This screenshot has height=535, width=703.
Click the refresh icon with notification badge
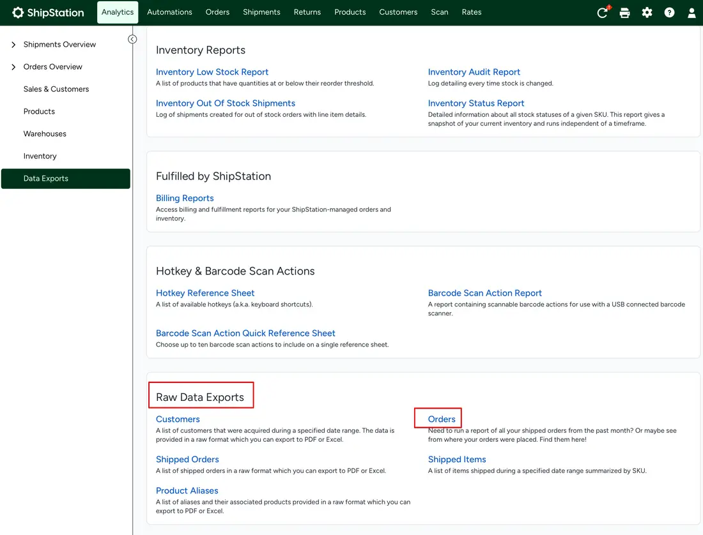tap(603, 12)
